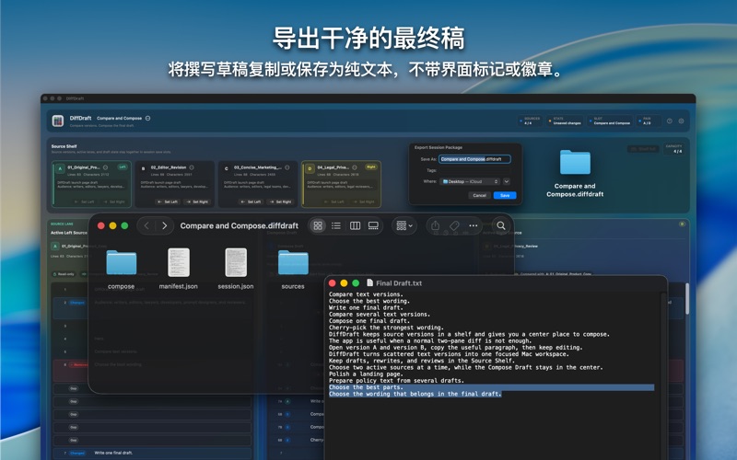Close the Finder window
This screenshot has height=460, width=737.
point(100,225)
